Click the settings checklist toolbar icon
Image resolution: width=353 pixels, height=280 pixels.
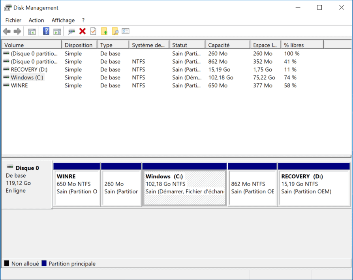pos(126,31)
